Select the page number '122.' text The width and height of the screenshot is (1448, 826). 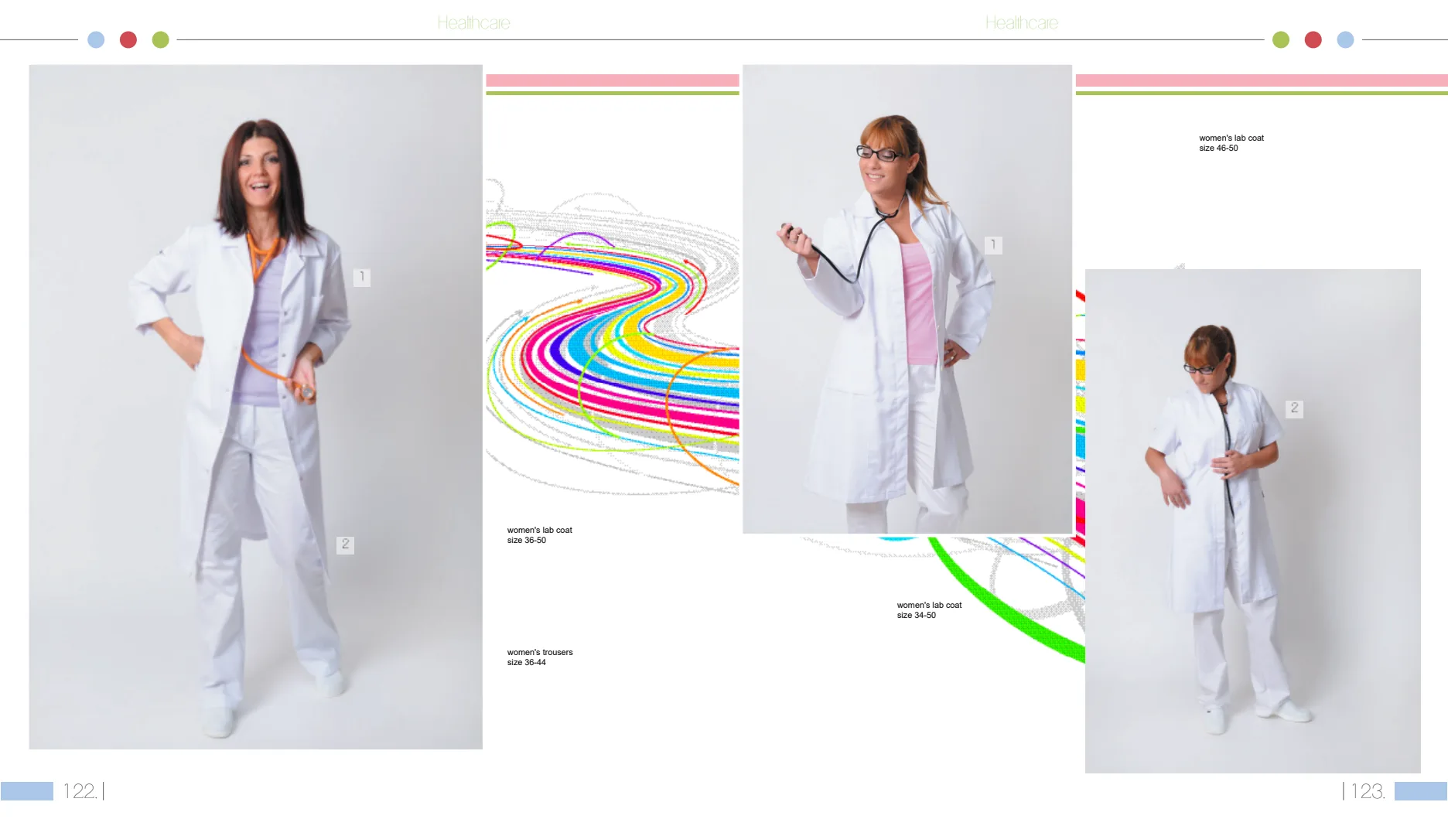80,791
